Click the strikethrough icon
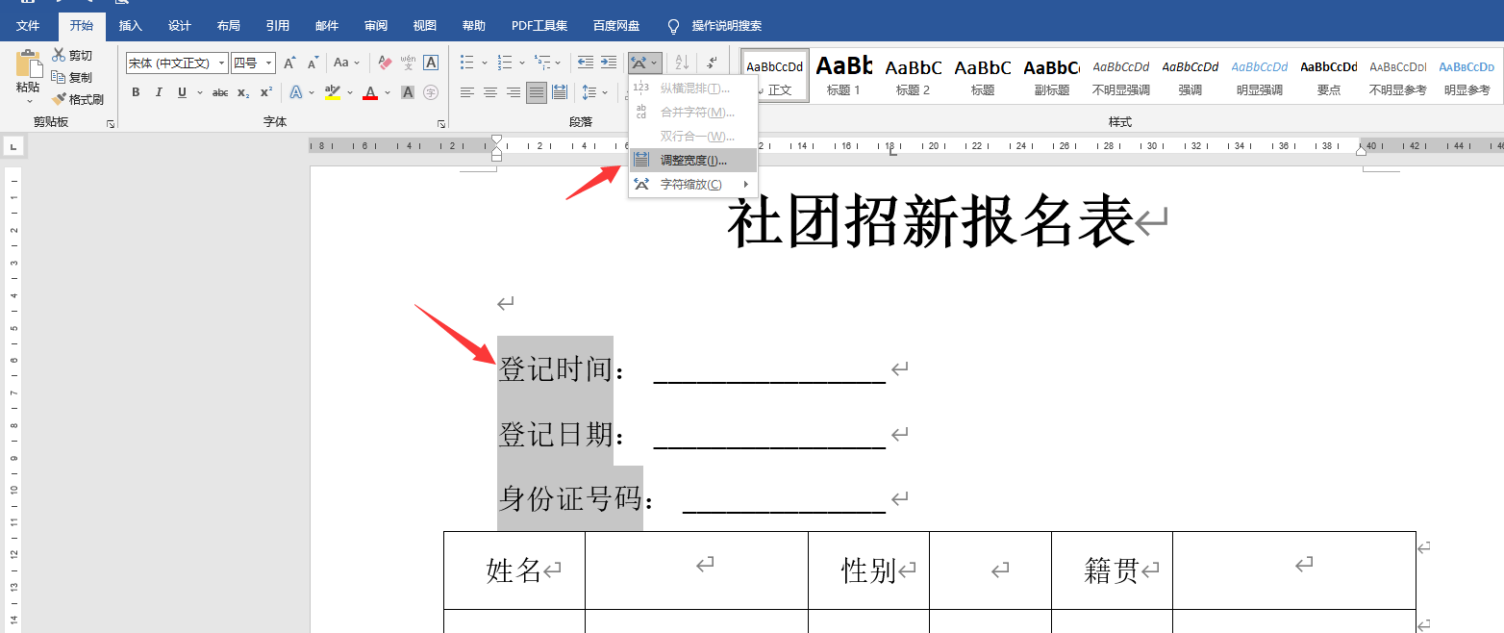1504x633 pixels. tap(220, 92)
